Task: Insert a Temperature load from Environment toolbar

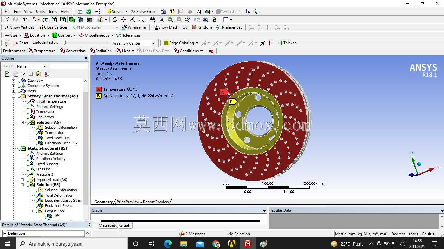Action: click(42, 51)
